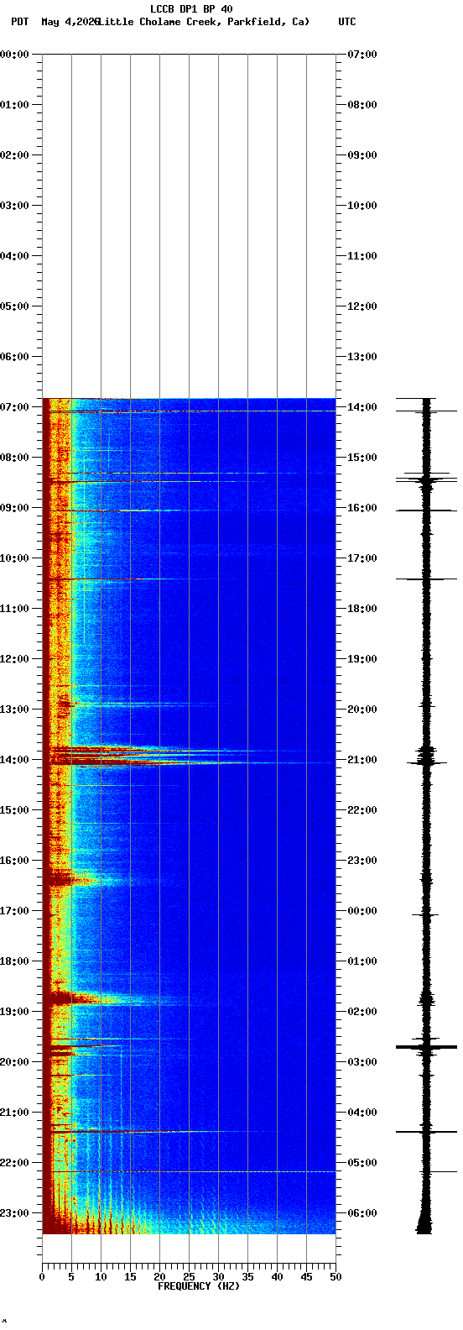
Task: Click the '22:00' label on the PDT axis
Action: pos(15,1163)
